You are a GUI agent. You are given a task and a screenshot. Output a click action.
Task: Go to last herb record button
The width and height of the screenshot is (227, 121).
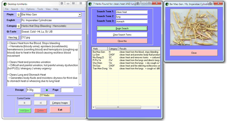tap(40, 103)
